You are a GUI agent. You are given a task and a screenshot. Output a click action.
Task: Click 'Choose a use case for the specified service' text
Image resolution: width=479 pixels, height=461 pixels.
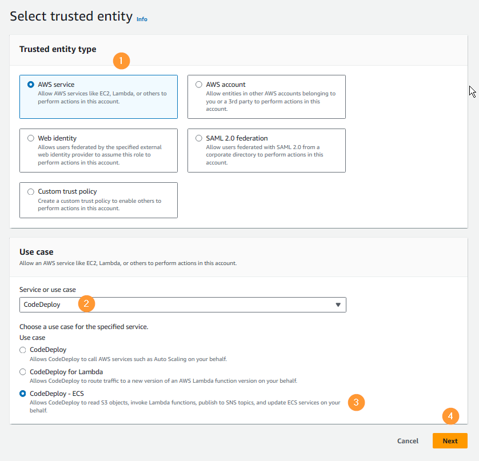point(83,327)
